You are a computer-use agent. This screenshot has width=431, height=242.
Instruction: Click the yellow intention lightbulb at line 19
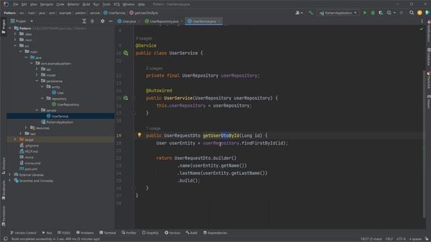click(139, 134)
